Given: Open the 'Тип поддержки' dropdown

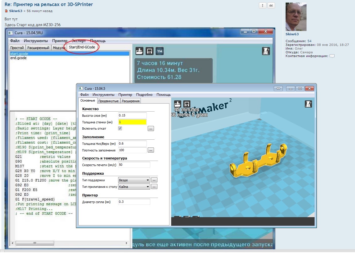Looking at the screenshot, I should tap(134, 180).
